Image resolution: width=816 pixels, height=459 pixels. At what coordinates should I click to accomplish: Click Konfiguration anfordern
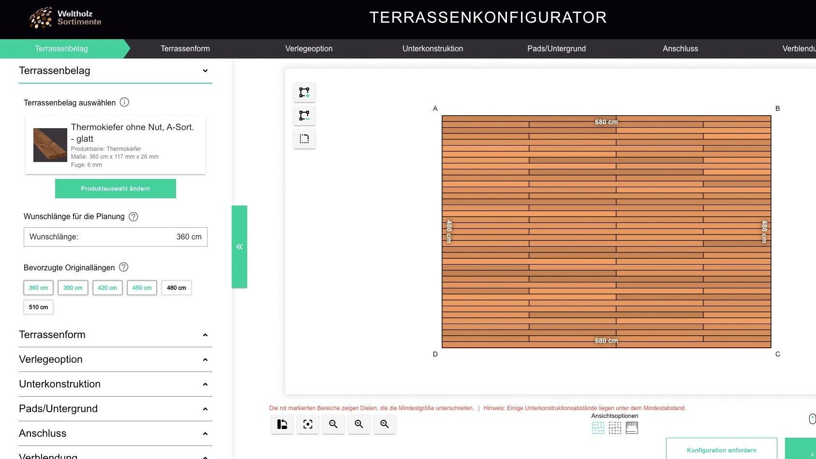tap(721, 449)
